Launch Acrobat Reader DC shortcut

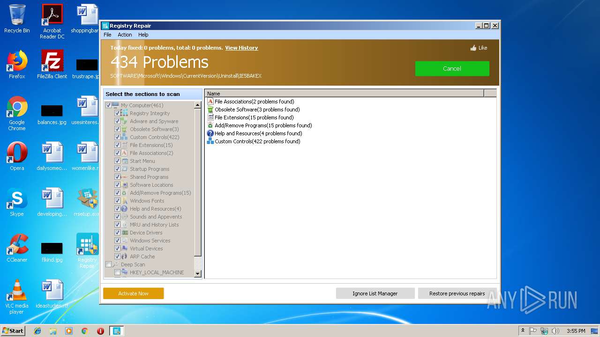(x=52, y=22)
